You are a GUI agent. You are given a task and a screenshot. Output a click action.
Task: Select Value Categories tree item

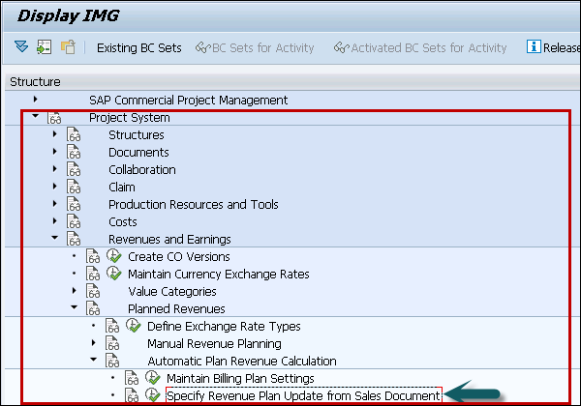pyautogui.click(x=172, y=291)
